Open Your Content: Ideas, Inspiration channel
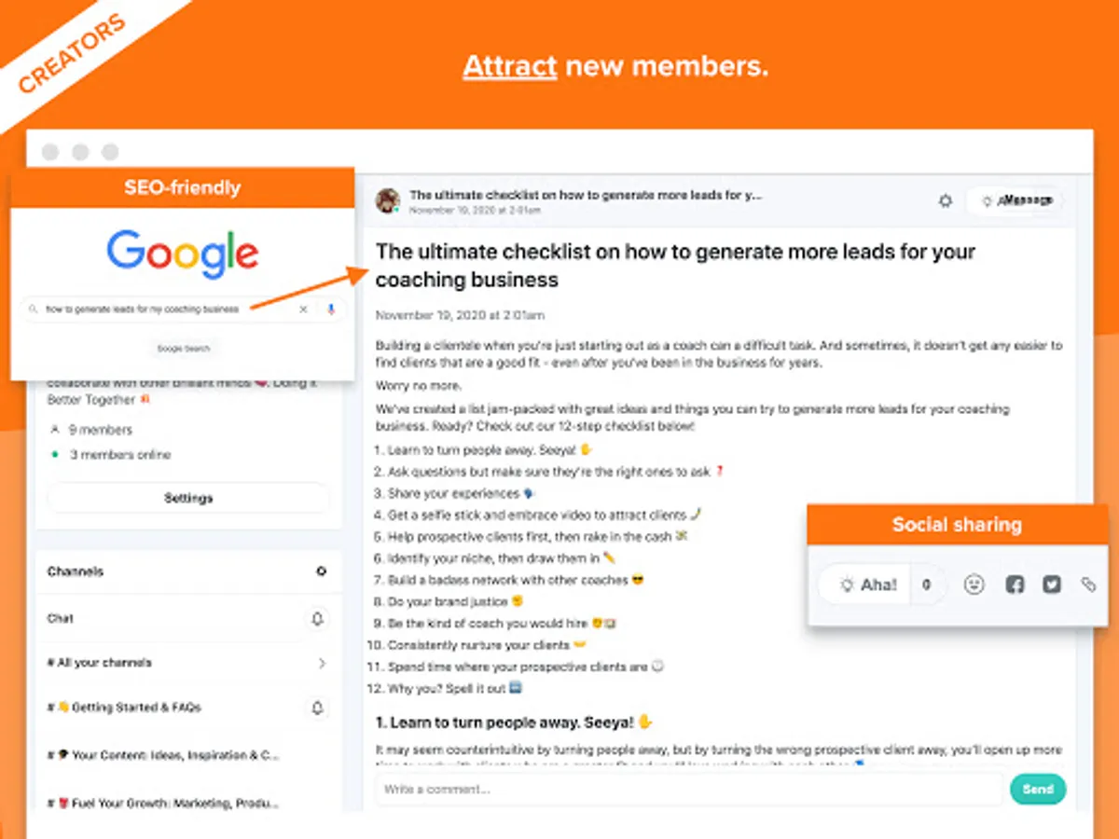 tap(163, 755)
